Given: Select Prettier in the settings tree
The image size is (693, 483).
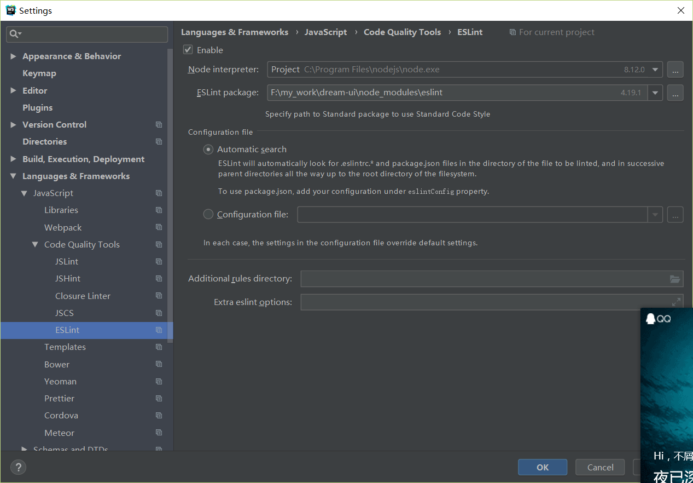Looking at the screenshot, I should pos(59,399).
